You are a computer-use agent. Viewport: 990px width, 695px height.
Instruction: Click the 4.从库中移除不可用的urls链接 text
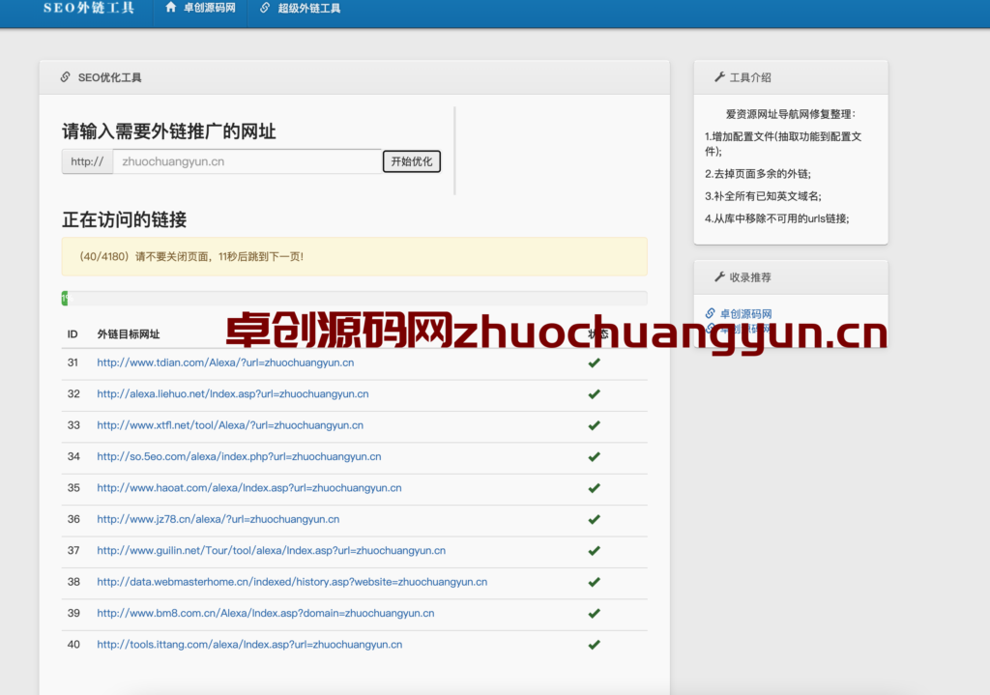pyautogui.click(x=776, y=218)
